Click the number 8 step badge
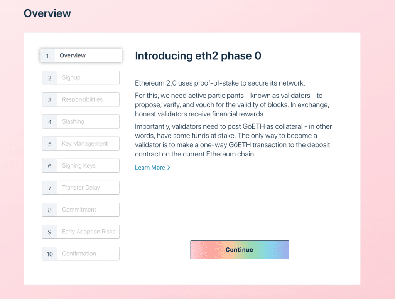The image size is (395, 299). 50,210
